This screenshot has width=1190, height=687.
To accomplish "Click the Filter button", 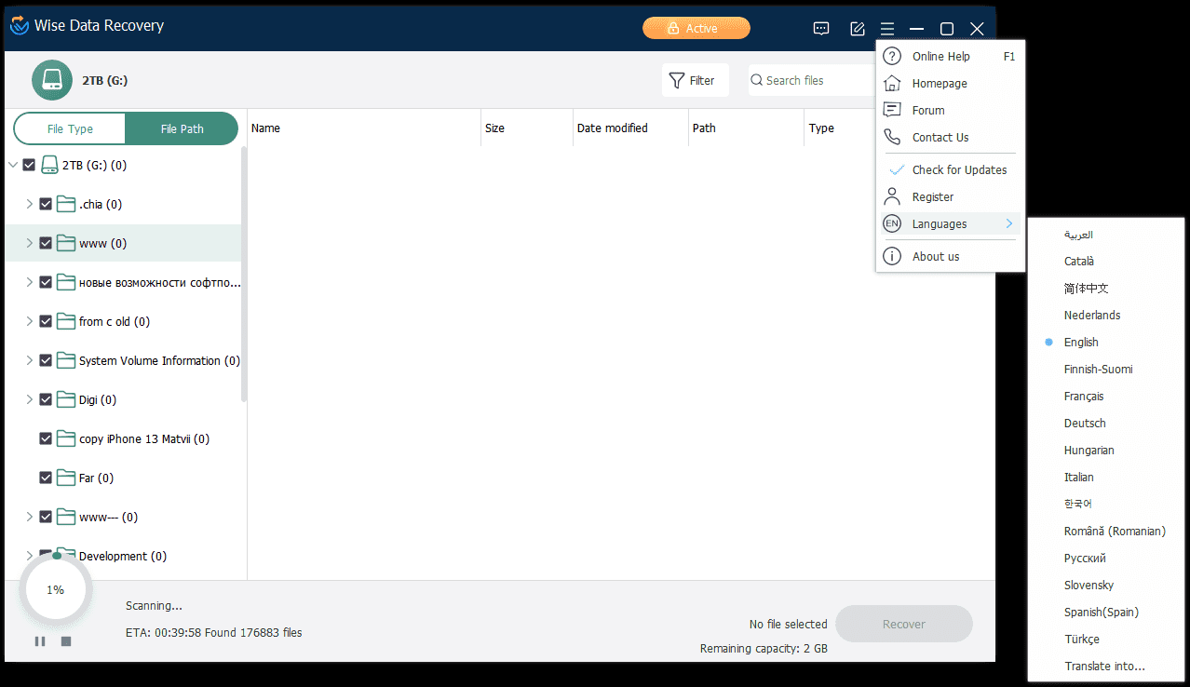I will click(695, 81).
